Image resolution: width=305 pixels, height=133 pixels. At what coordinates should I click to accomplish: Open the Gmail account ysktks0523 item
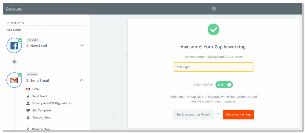(x=49, y=103)
